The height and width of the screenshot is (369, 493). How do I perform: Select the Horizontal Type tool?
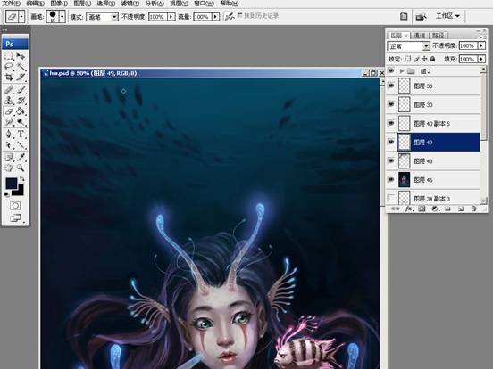(21, 134)
